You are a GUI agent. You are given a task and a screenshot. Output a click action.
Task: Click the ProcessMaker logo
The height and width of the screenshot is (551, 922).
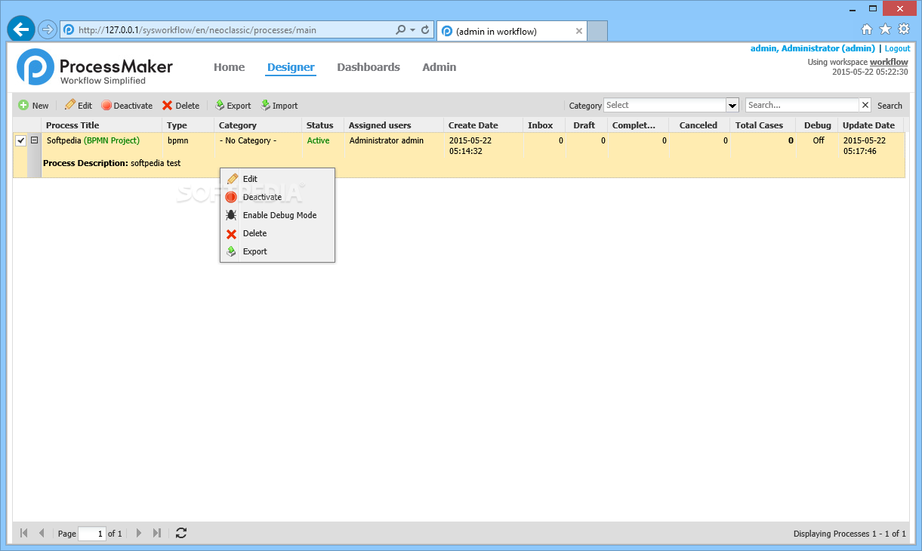click(x=95, y=68)
